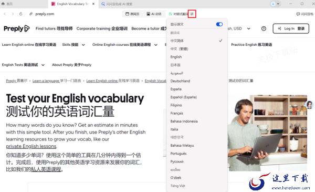Select traditional Chinese language option
315x192 pixels.
coord(197,49)
